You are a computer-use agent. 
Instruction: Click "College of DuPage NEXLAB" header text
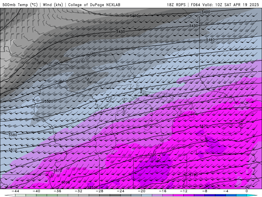click(94, 5)
